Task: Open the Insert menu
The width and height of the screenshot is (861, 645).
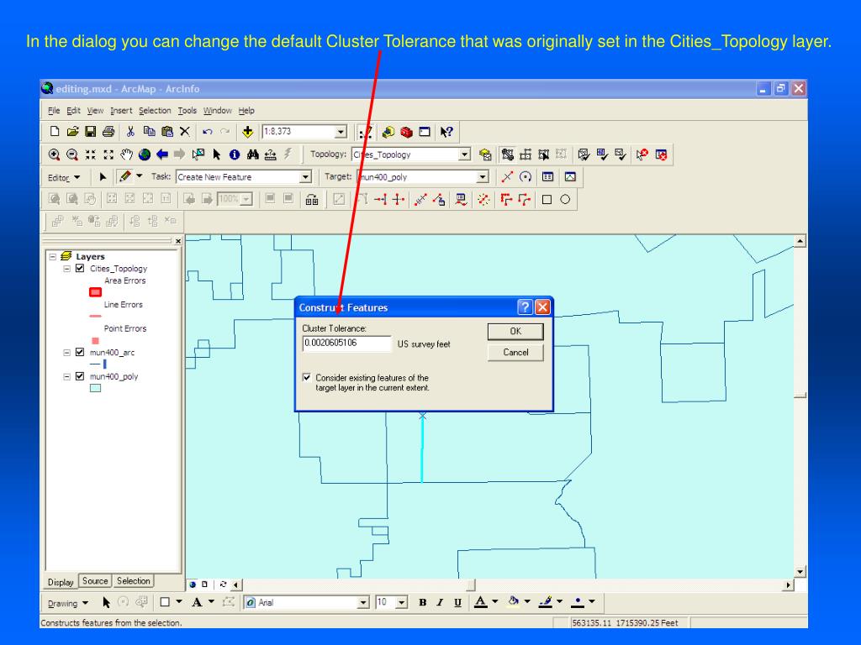Action: tap(121, 110)
